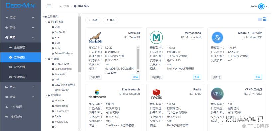Image resolution: width=272 pixels, height=131 pixels.
Task: Open the 技术论坛 menu item
Action: [21, 117]
